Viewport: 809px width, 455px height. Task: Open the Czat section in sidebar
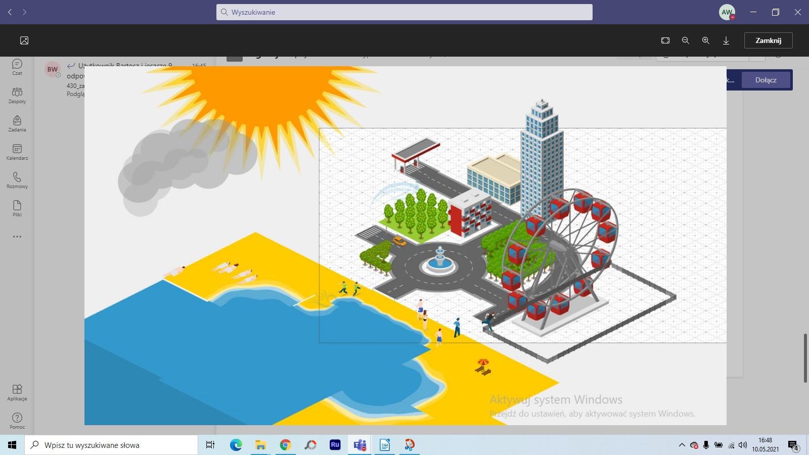tap(17, 67)
